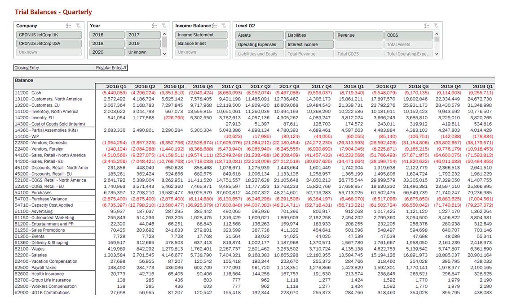Select row 54703 - Purchase Variance
Screen dimensions: 512x308
click(41, 199)
